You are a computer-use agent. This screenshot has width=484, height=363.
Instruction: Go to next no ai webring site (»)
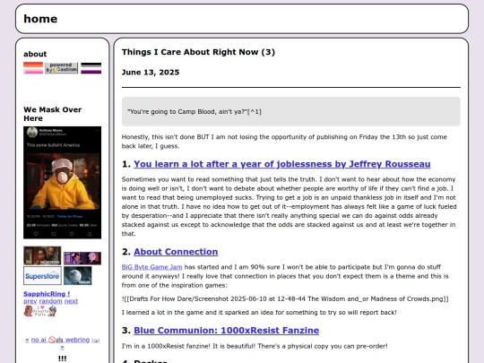point(62,347)
